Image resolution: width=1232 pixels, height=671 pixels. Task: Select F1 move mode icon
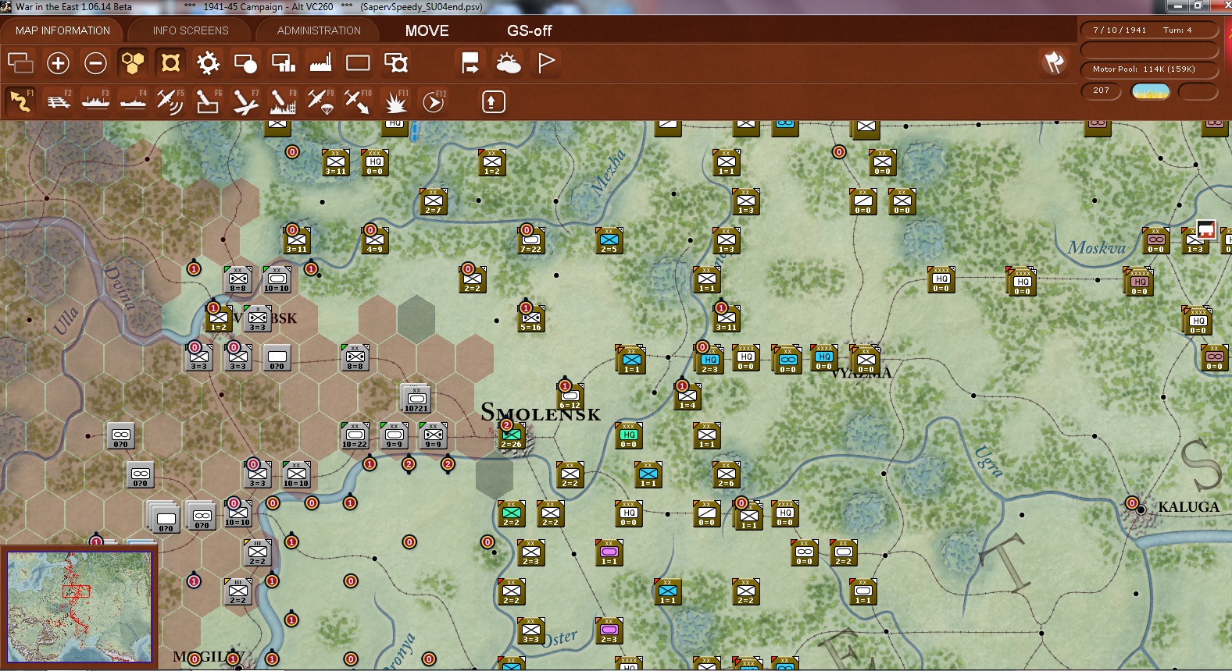click(x=20, y=101)
